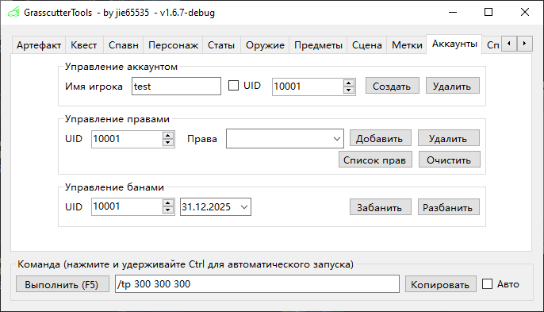Screen dimensions: 544x312
Task: Click the Очистить button
Action: [x=450, y=160]
